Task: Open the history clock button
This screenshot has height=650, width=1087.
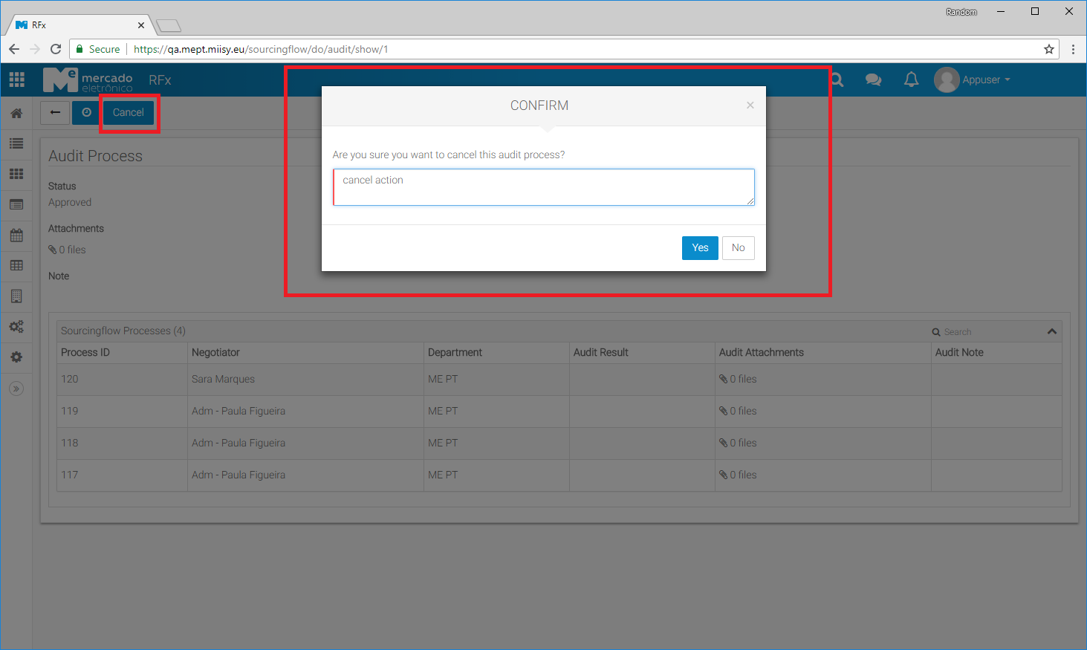Action: click(86, 113)
